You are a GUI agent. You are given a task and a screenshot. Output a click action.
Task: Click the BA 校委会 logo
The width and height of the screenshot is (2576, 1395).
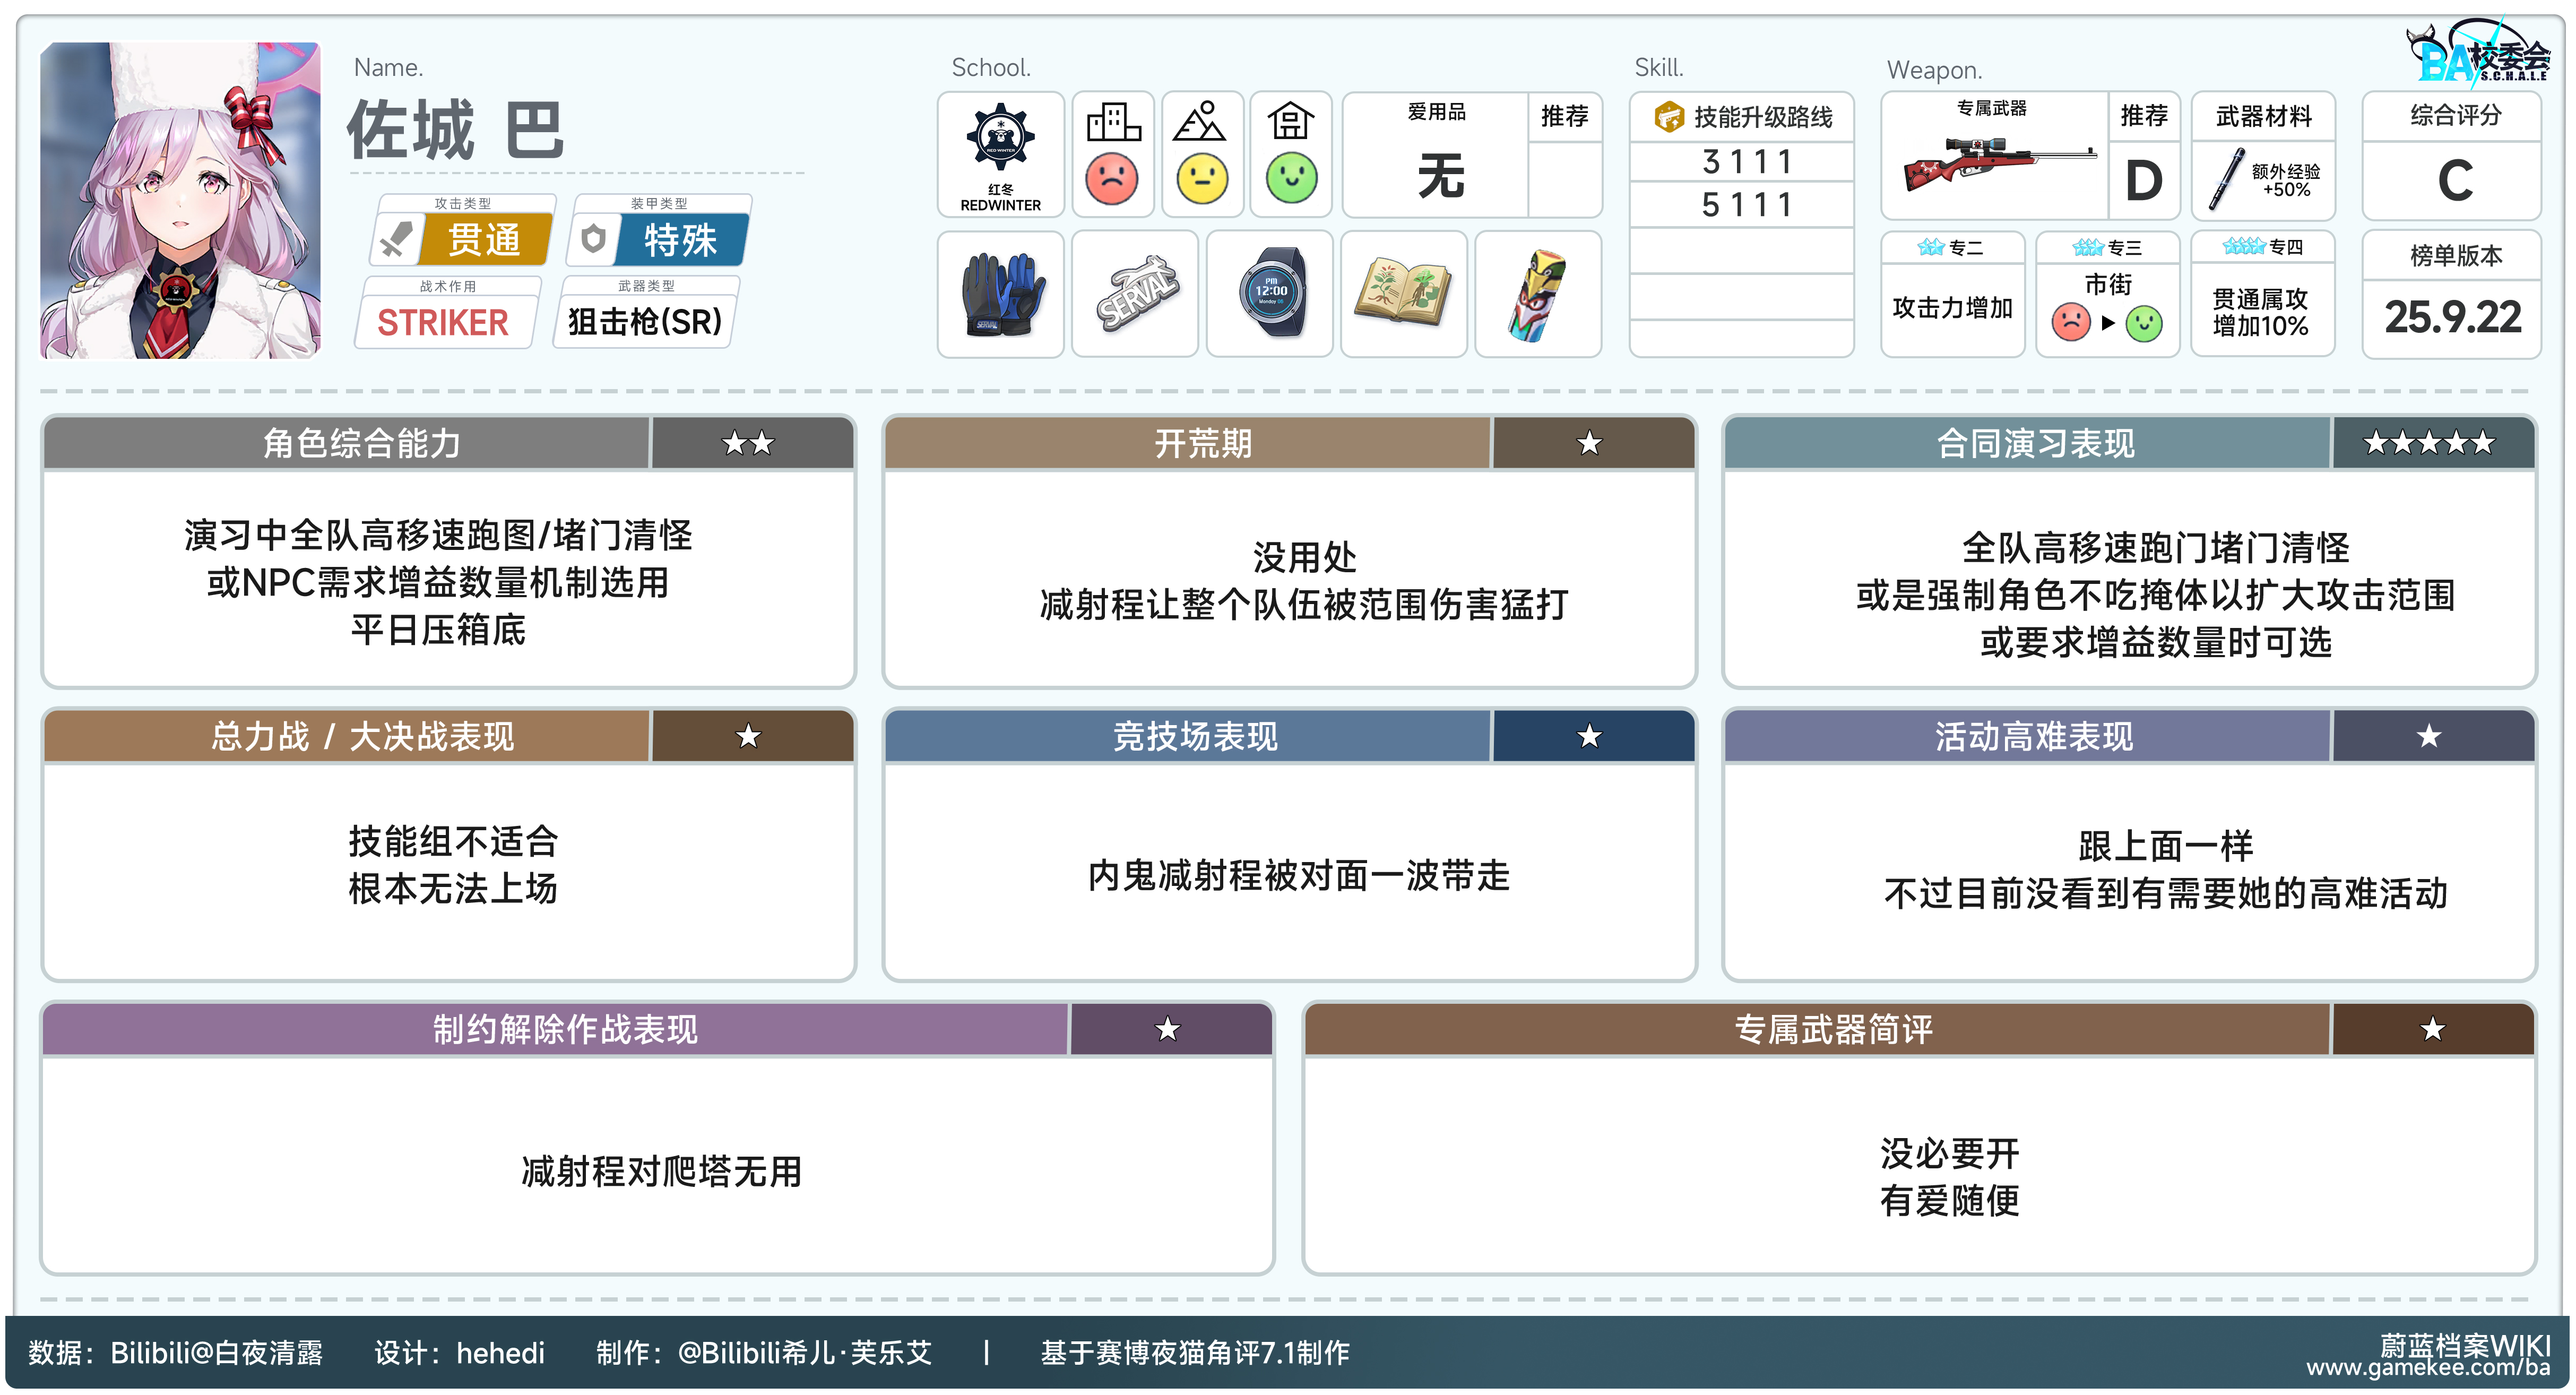pos(2481,55)
